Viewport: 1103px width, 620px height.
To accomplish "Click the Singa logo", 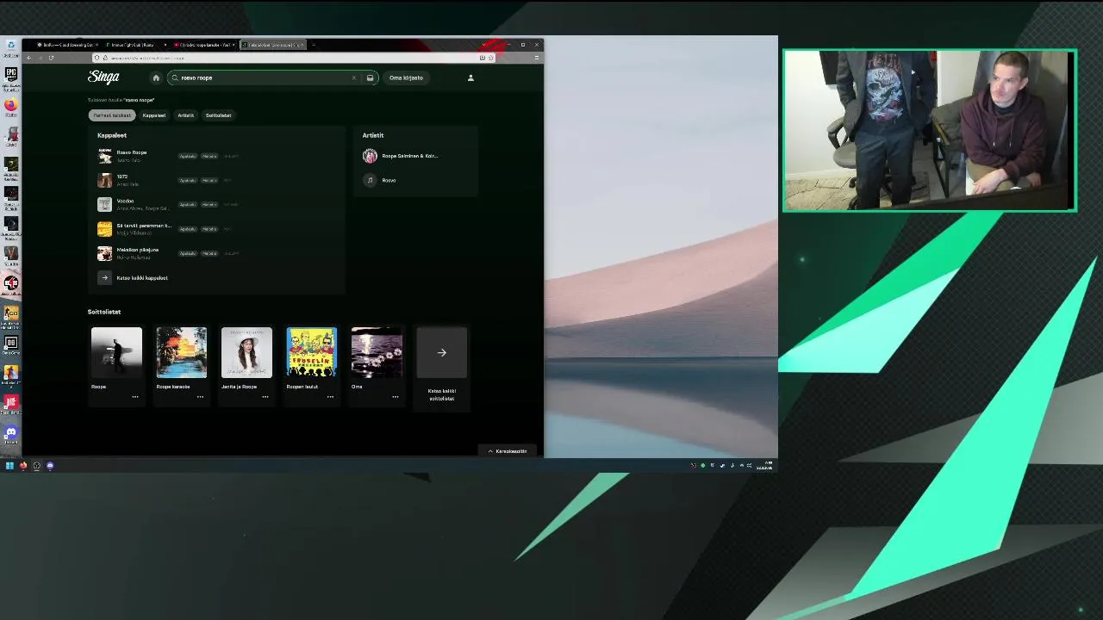I will point(103,77).
